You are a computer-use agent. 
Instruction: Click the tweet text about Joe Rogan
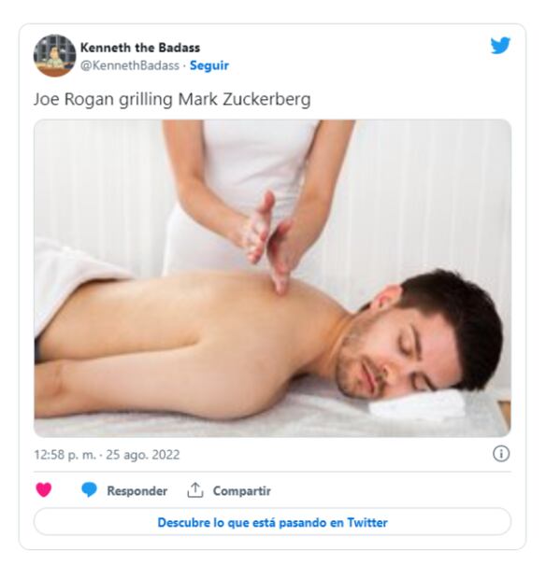point(172,99)
